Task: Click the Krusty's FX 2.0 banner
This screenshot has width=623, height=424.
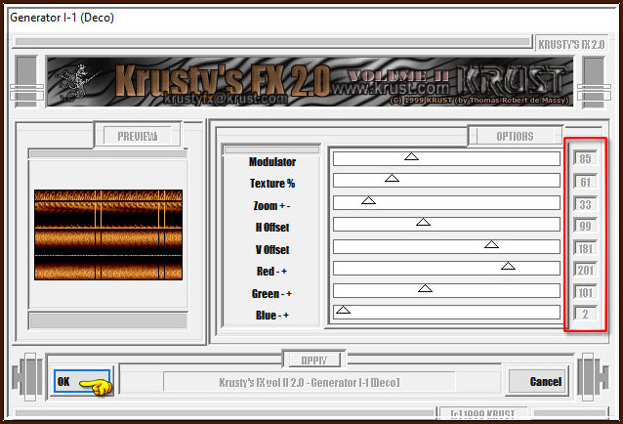Action: [310, 81]
